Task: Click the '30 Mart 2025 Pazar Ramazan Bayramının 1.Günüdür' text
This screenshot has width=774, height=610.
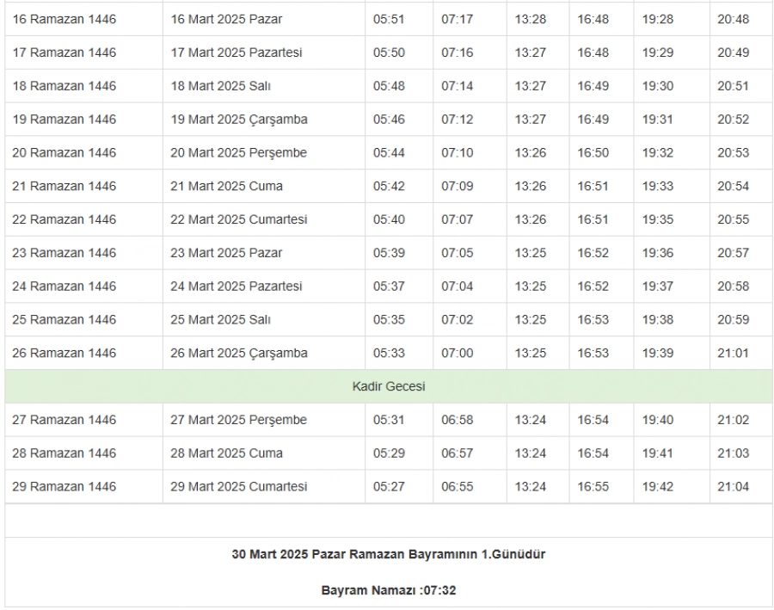Action: tap(389, 553)
